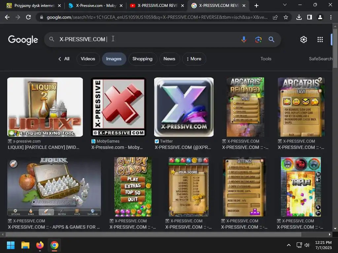Open the X-Pressive.com - Moby... title link

coord(117,147)
